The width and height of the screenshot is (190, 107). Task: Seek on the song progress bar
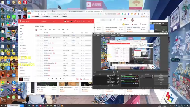pos(56,81)
